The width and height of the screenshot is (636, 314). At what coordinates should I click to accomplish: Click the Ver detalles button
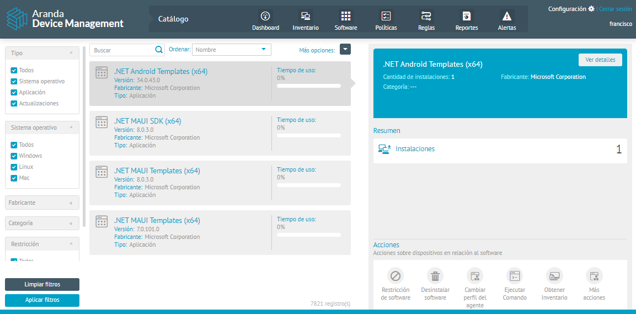pos(600,60)
